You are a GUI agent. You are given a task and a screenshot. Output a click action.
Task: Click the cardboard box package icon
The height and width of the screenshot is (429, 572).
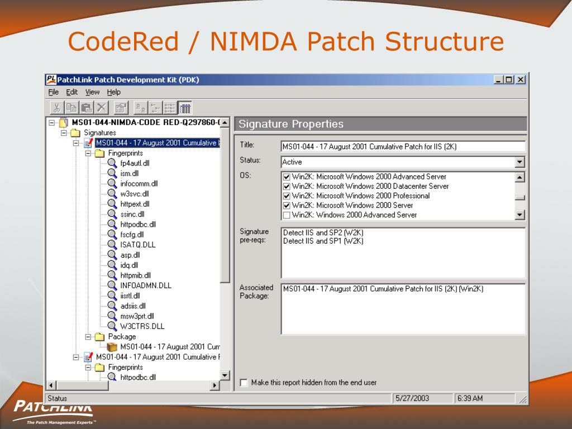tap(112, 346)
